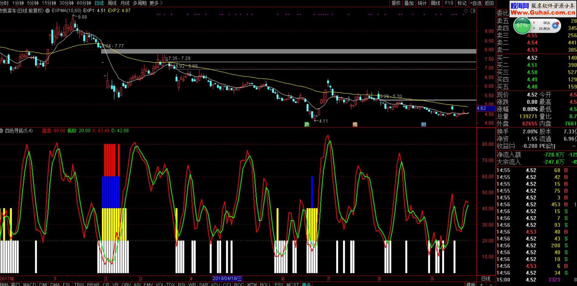Click the green 57% memory ball

pyautogui.click(x=522, y=26)
